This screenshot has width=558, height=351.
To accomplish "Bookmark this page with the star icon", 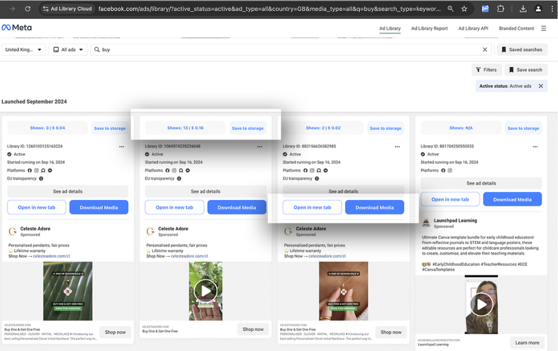I will pos(464,8).
